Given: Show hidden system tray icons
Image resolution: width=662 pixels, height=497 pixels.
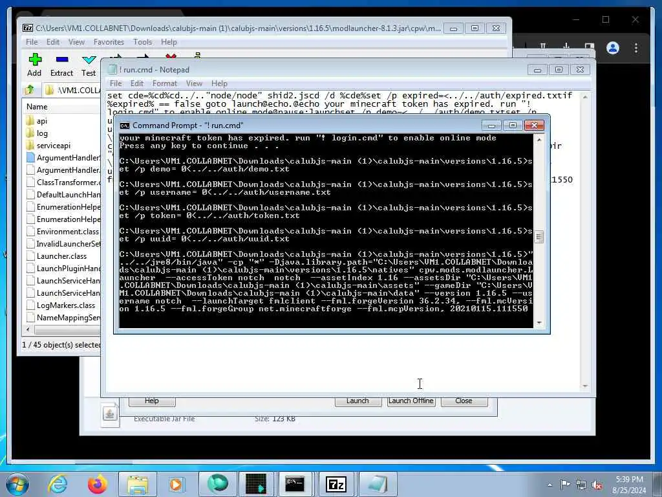Looking at the screenshot, I should pos(550,485).
